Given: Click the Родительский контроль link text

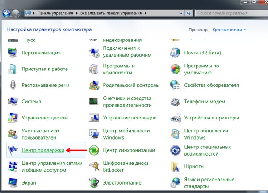Looking at the screenshot, I should (x=131, y=85).
